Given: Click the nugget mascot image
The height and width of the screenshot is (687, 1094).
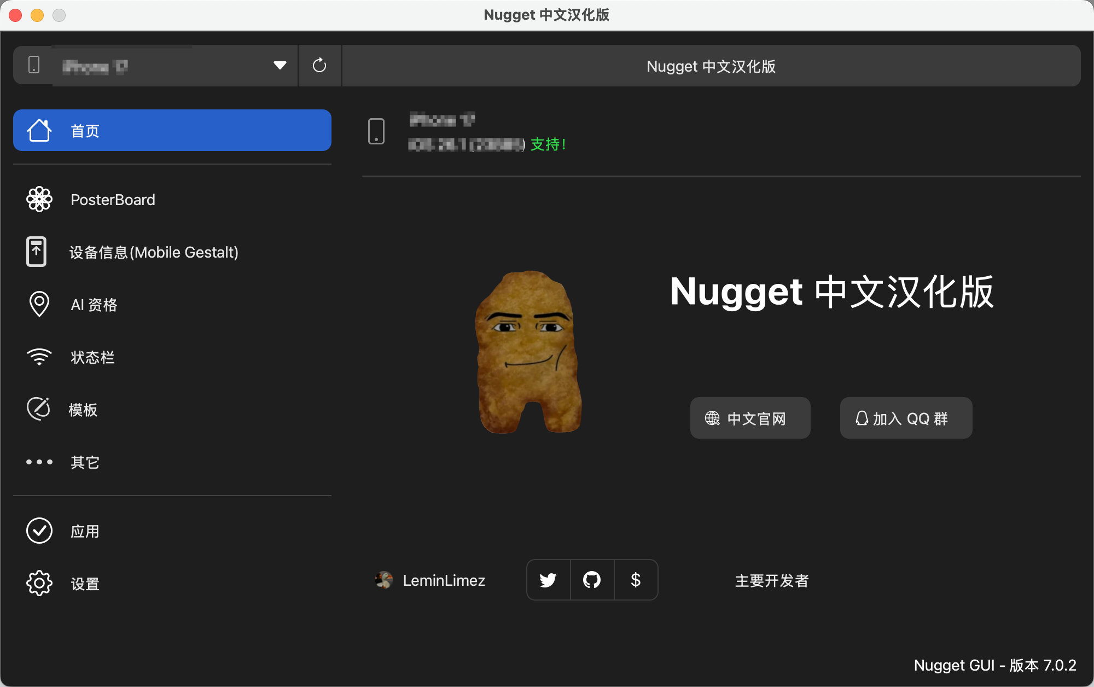Looking at the screenshot, I should click(x=528, y=352).
